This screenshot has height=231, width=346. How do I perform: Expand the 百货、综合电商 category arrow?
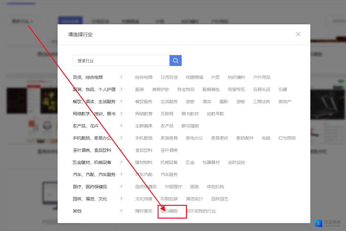coord(121,77)
